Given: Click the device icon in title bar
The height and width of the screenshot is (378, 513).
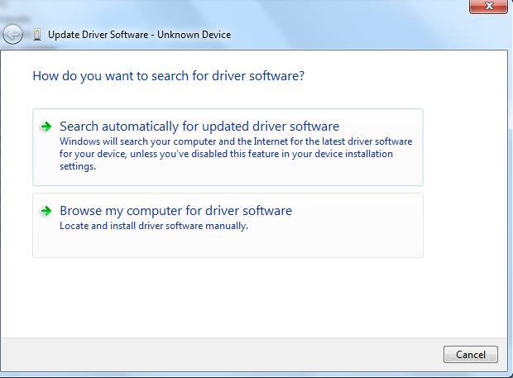Looking at the screenshot, I should click(37, 35).
